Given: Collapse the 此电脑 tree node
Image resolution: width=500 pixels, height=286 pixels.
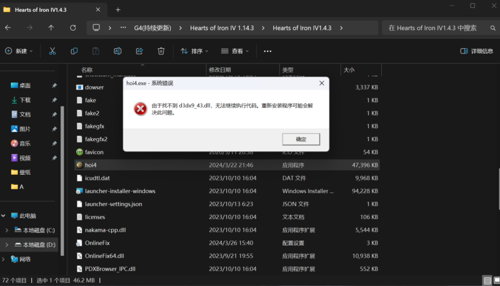Looking at the screenshot, I should click(4, 215).
